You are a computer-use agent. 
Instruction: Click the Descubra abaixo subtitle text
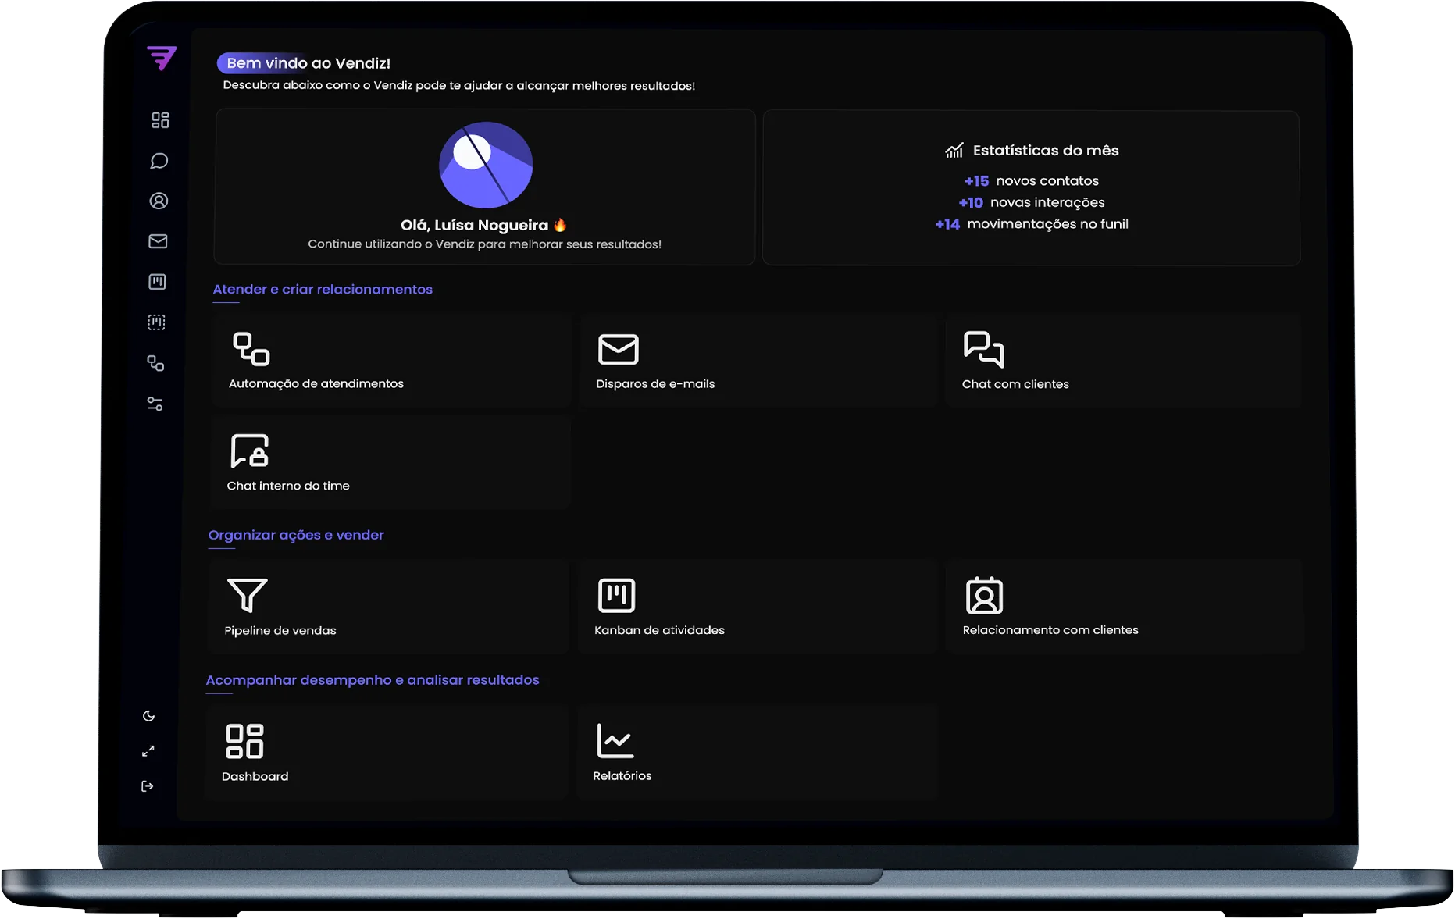(459, 85)
